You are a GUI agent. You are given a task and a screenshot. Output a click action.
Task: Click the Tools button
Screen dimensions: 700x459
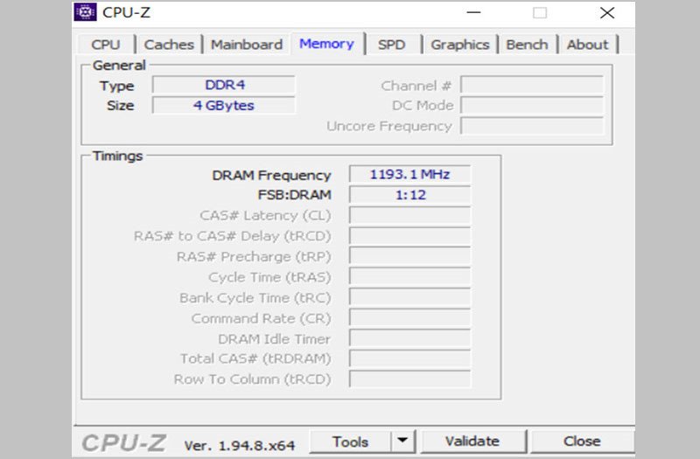pyautogui.click(x=350, y=442)
